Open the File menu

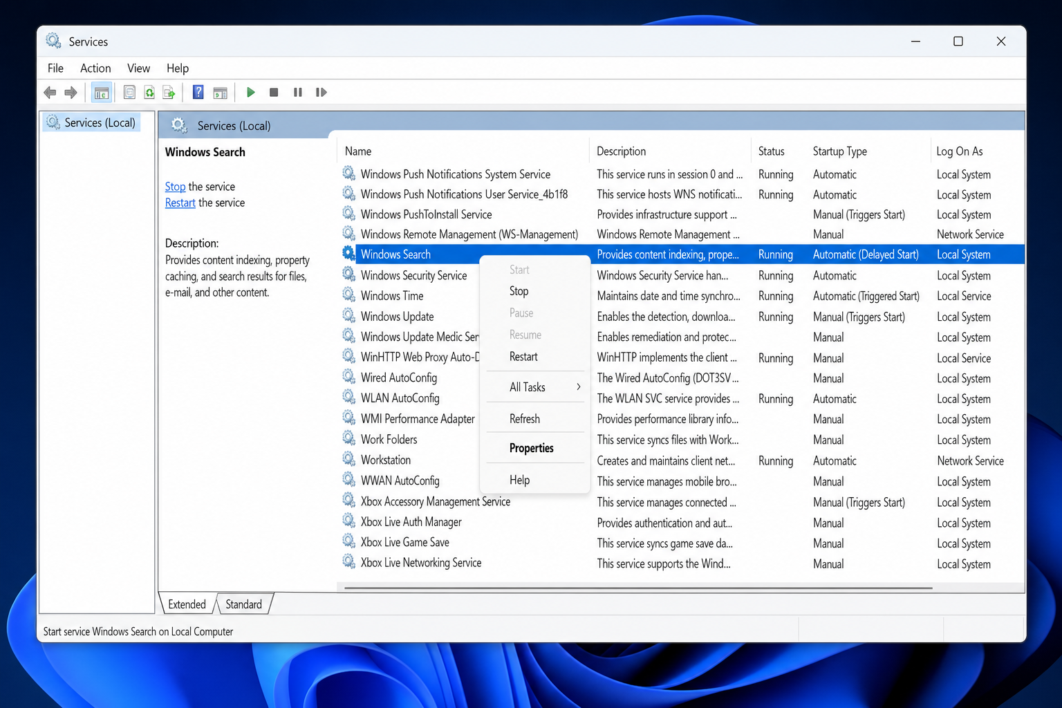tap(55, 68)
